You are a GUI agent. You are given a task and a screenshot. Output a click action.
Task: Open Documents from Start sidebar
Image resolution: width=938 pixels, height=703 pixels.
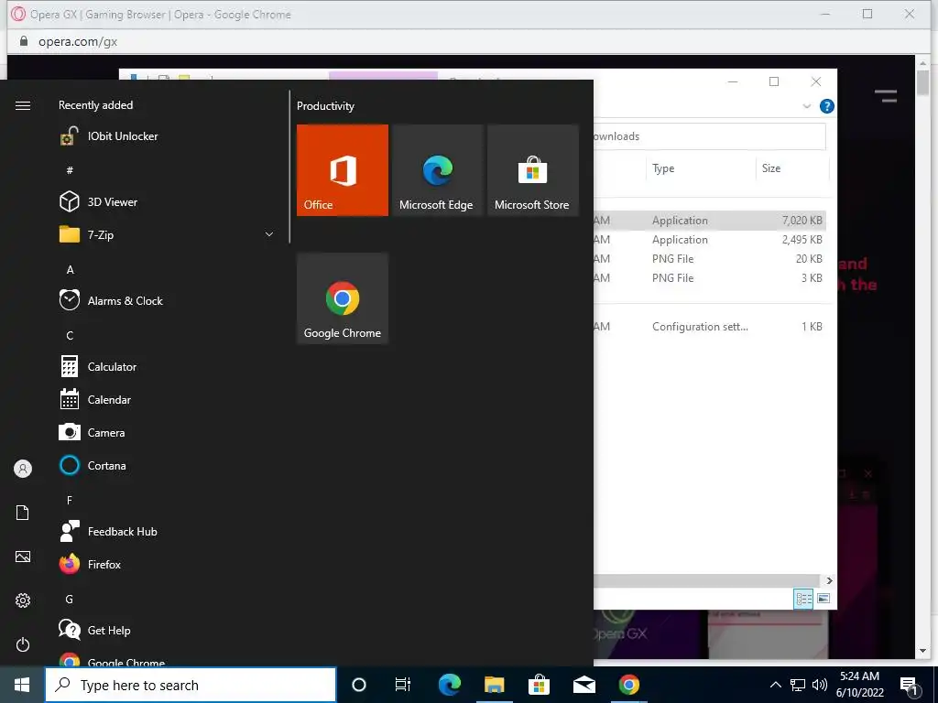tap(23, 513)
